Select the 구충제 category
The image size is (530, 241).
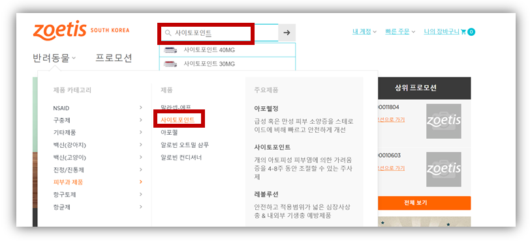(62, 120)
